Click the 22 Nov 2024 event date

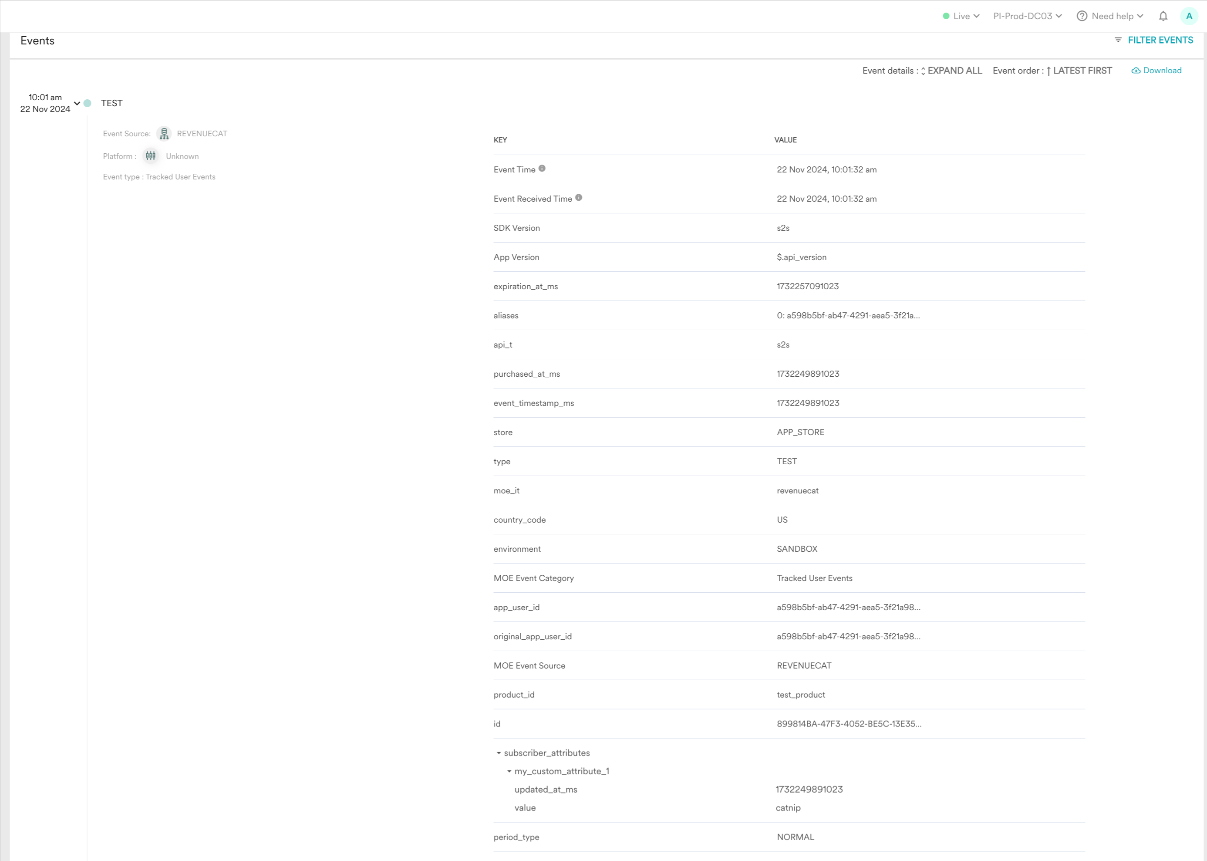coord(45,109)
